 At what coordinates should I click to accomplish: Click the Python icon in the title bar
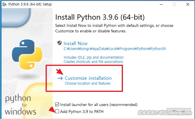[5, 4]
